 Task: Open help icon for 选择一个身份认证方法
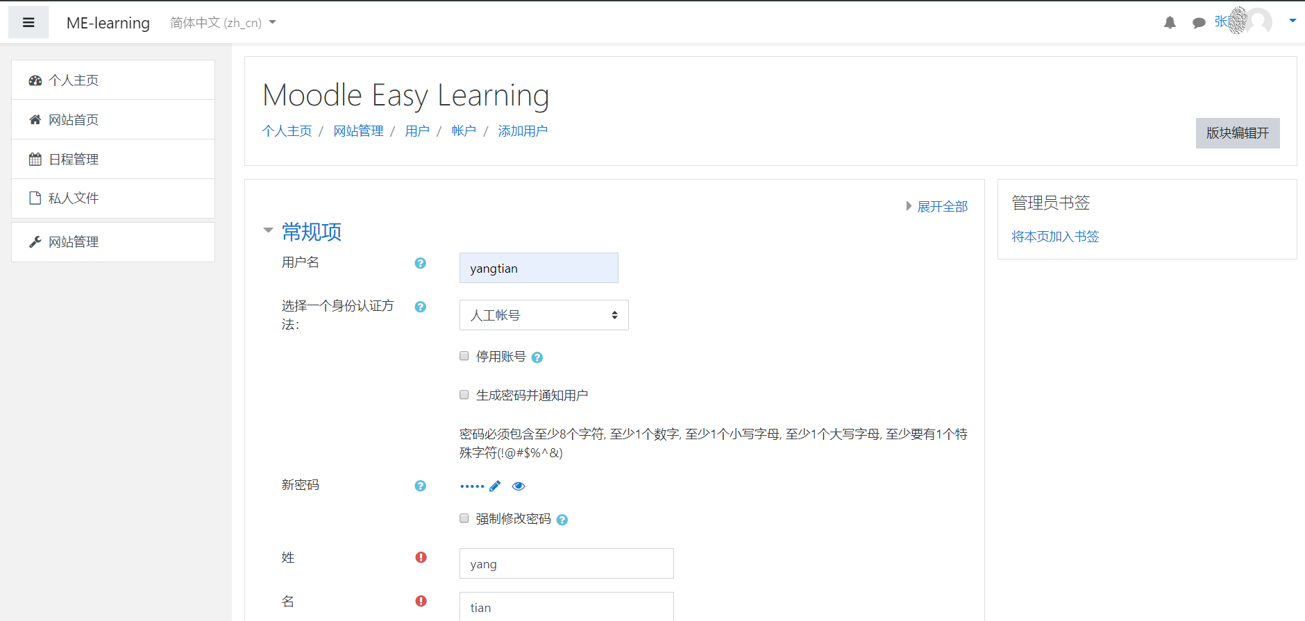coord(420,307)
